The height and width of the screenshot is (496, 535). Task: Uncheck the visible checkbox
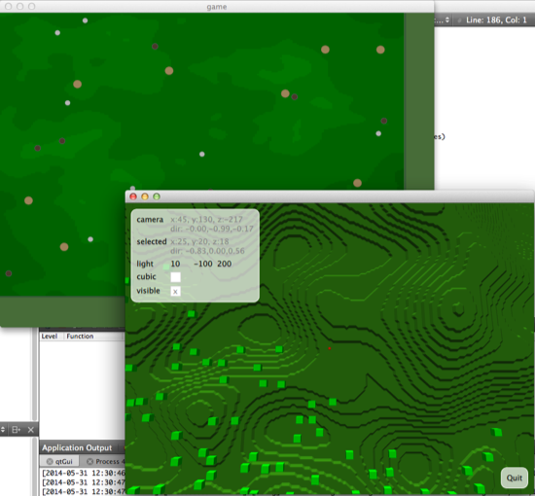tap(175, 292)
